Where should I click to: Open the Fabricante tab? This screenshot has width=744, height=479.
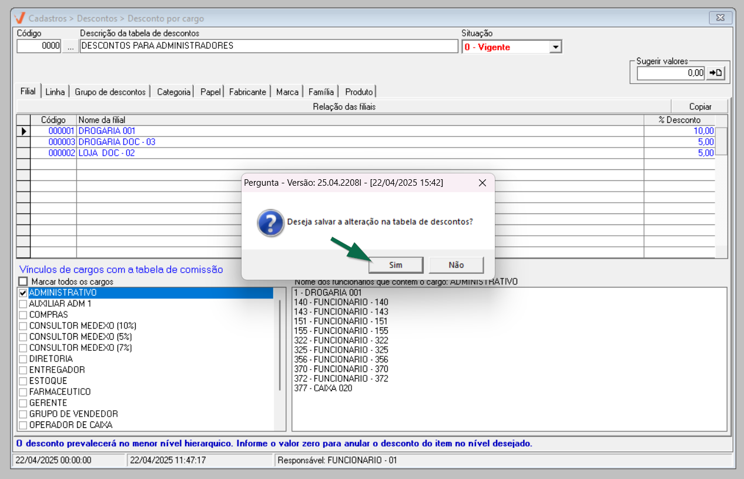[247, 92]
